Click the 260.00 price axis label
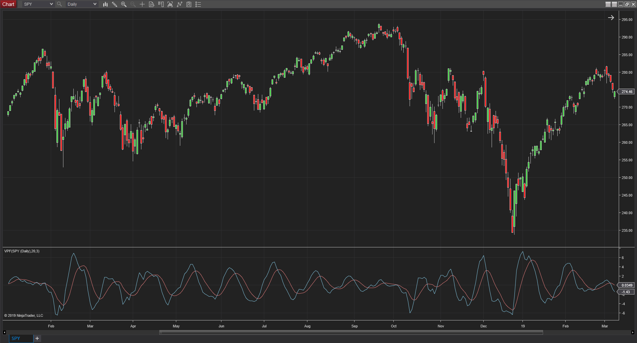 (x=627, y=142)
